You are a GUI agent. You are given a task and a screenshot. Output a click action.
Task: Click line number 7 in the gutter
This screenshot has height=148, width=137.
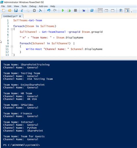[x=8, y=38]
